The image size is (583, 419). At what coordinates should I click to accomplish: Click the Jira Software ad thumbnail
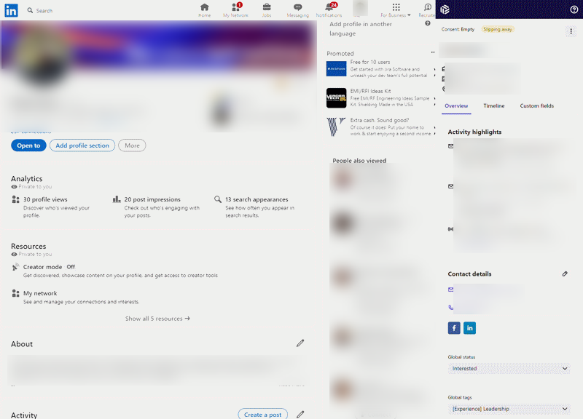click(336, 68)
